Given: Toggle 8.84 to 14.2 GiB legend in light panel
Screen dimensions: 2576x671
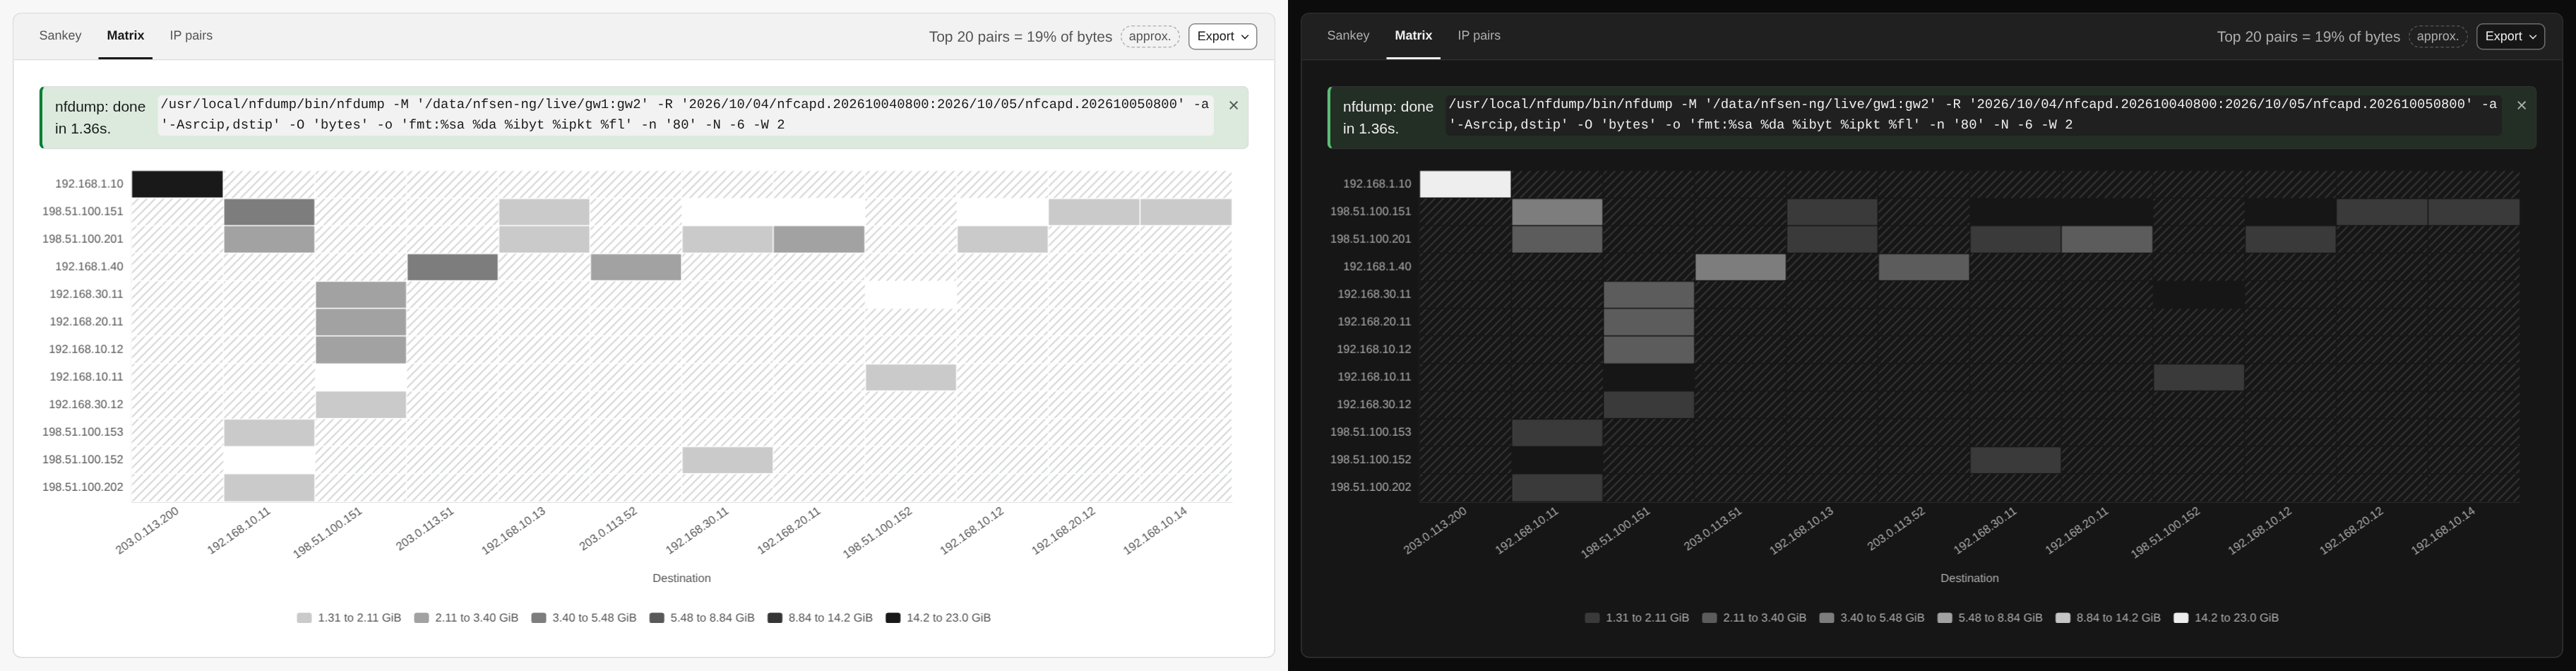Looking at the screenshot, I should [820, 618].
